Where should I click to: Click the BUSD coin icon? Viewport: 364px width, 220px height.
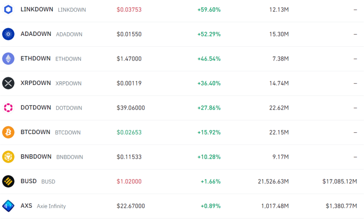(8, 181)
